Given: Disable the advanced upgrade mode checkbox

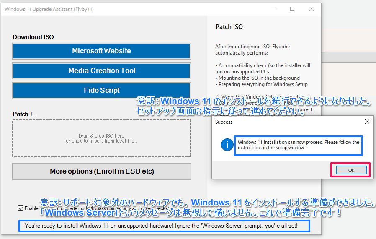Looking at the screenshot, I should point(21,208).
